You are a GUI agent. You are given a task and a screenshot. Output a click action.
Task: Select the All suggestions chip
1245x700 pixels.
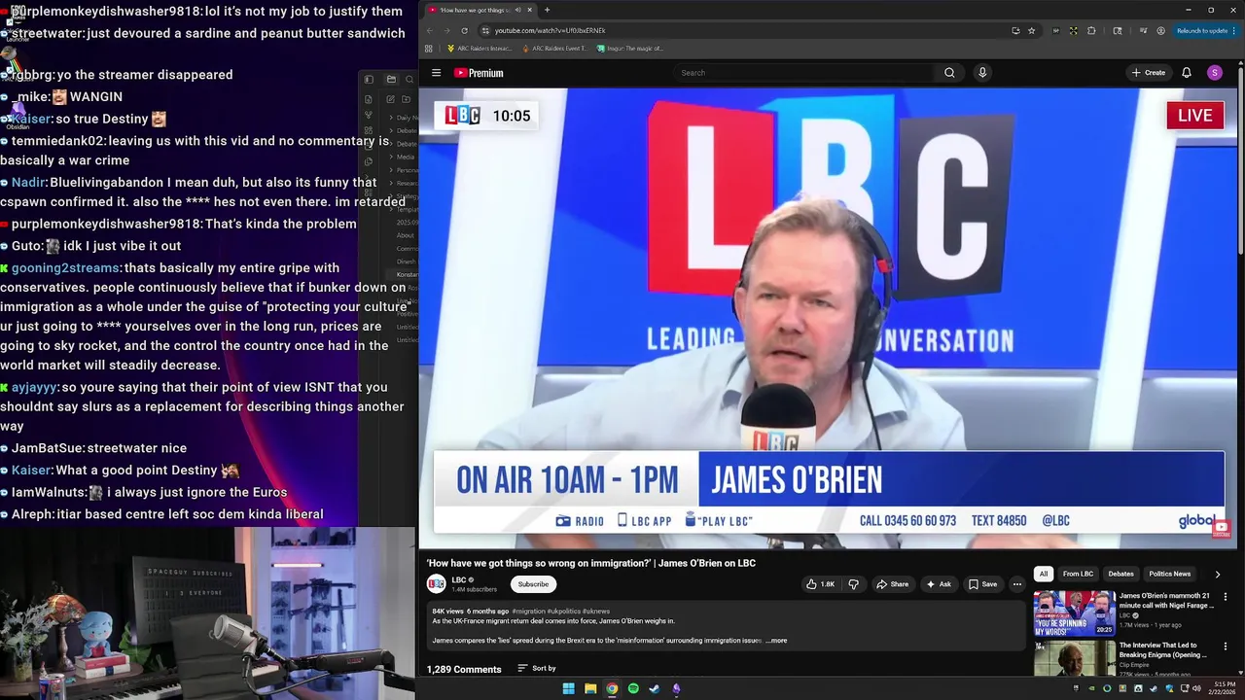pyautogui.click(x=1044, y=574)
